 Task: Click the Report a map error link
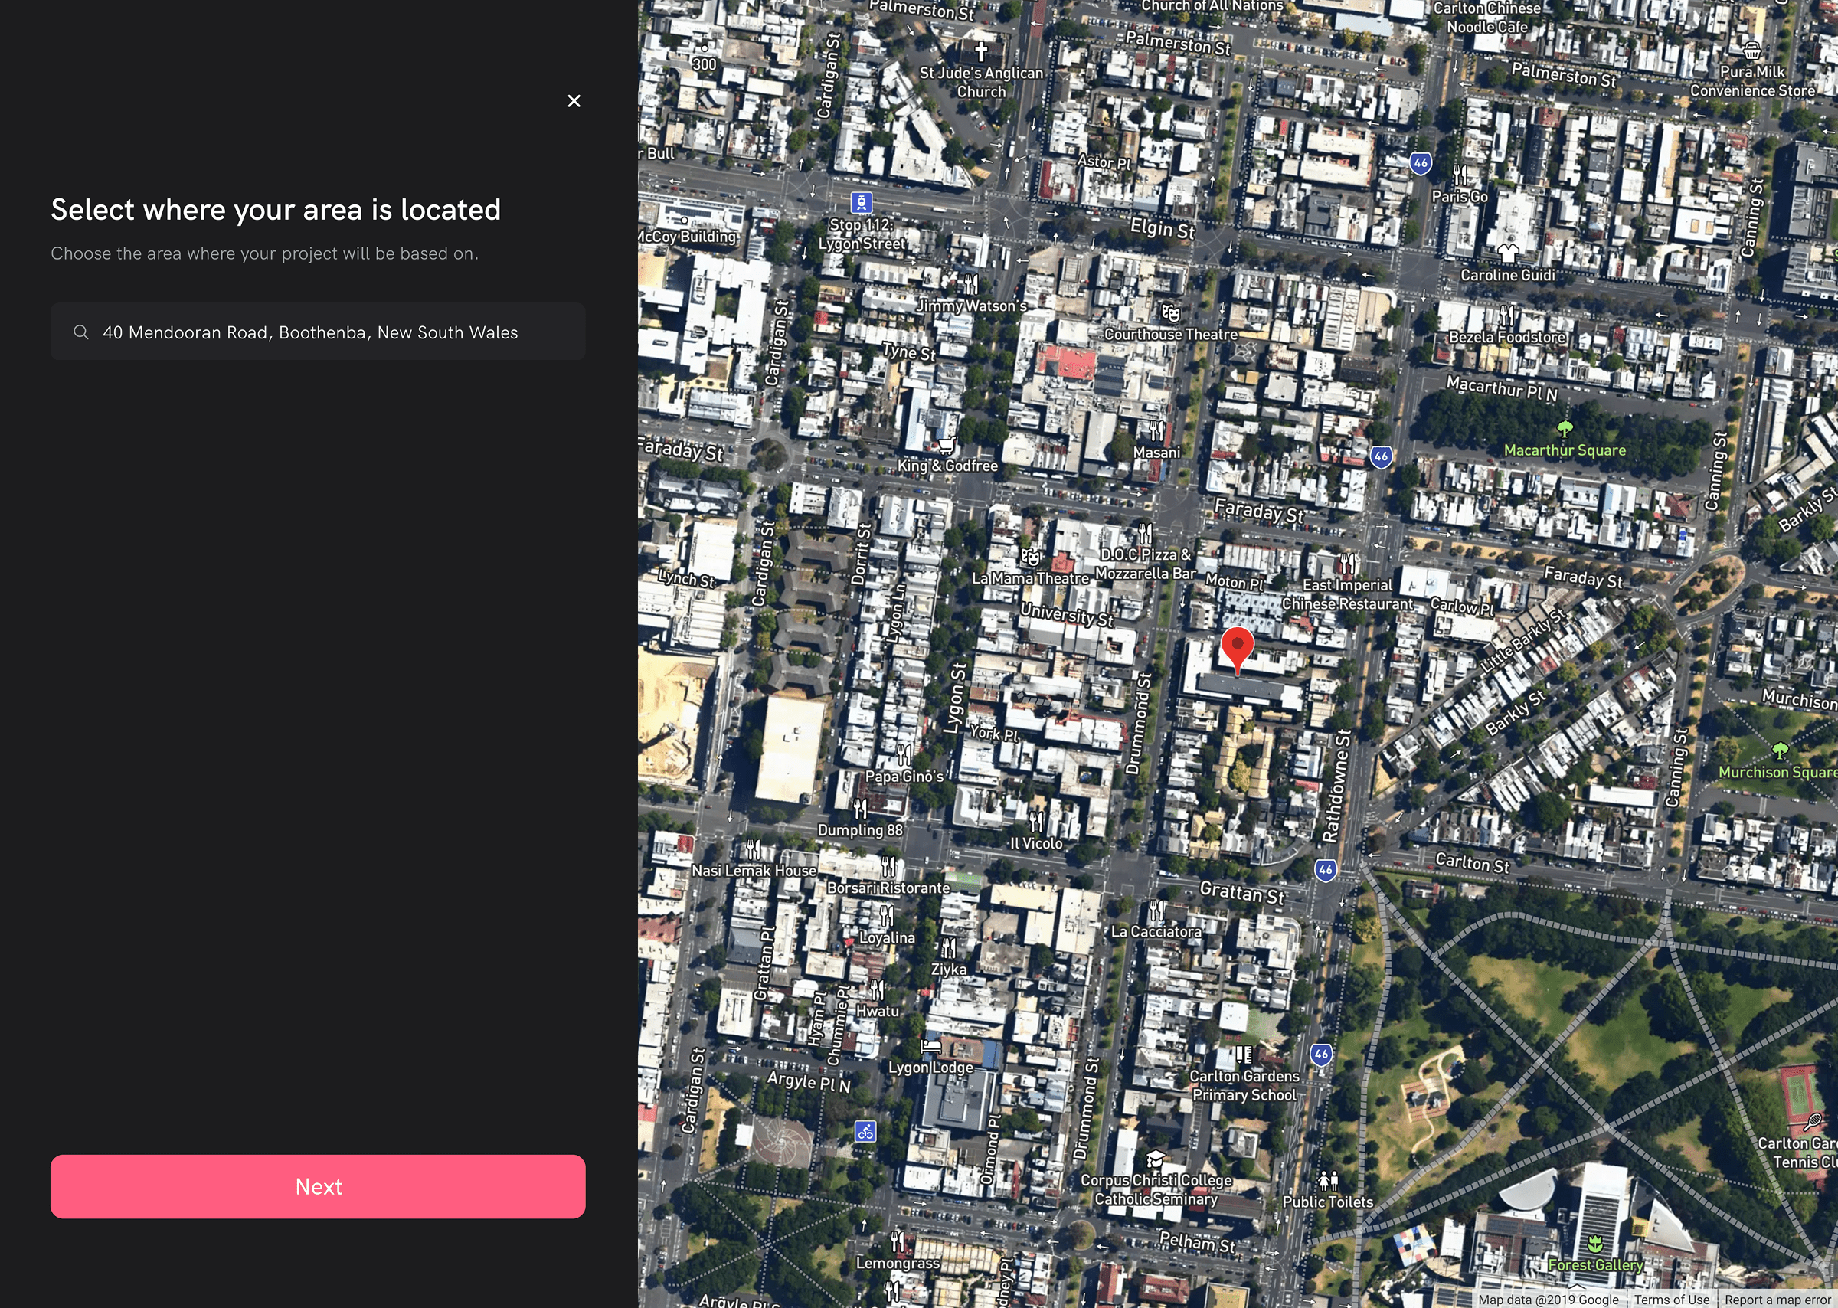[x=1777, y=1299]
